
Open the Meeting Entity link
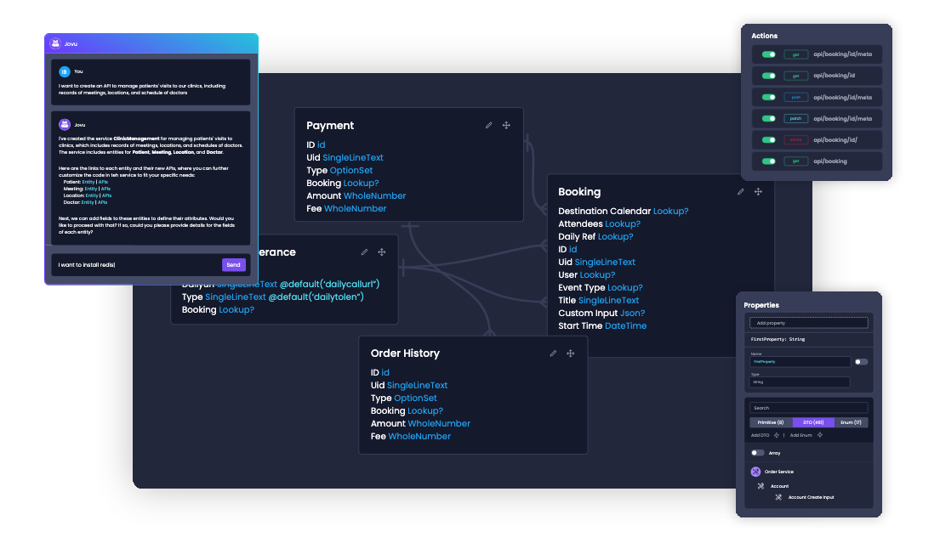point(90,189)
